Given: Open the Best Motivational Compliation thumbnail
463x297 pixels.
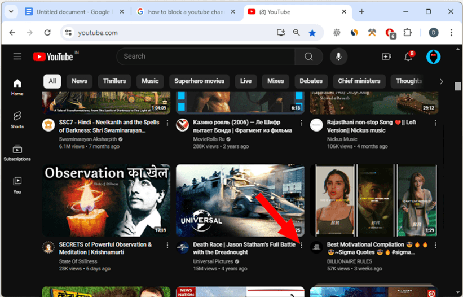Looking at the screenshot, I should click(374, 200).
